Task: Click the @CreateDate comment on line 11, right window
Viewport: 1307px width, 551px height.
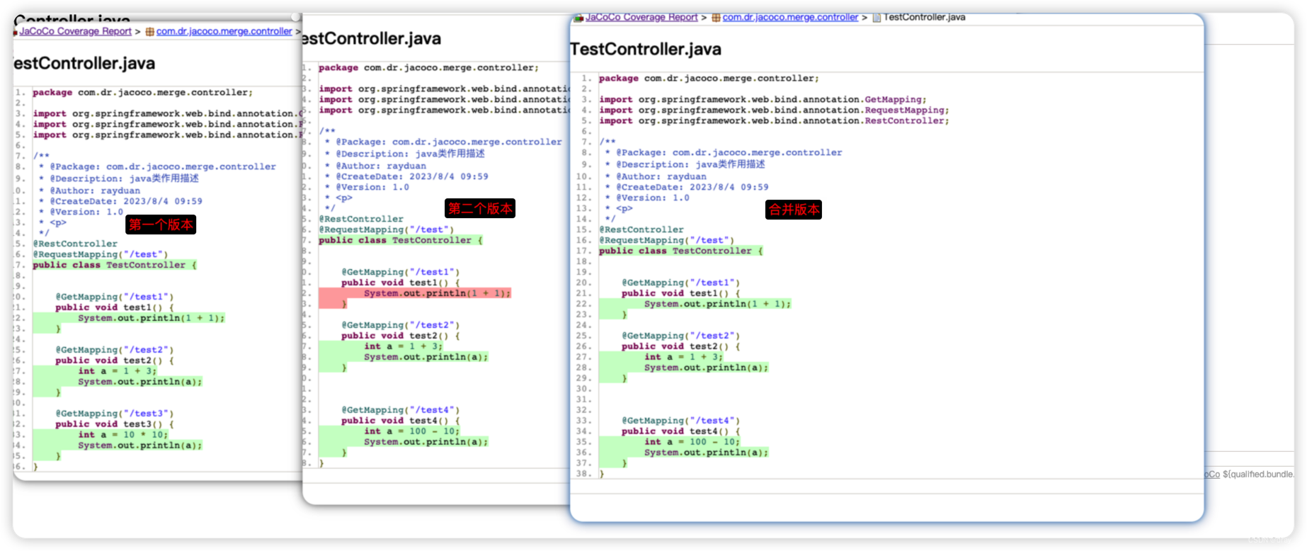Action: 687,188
